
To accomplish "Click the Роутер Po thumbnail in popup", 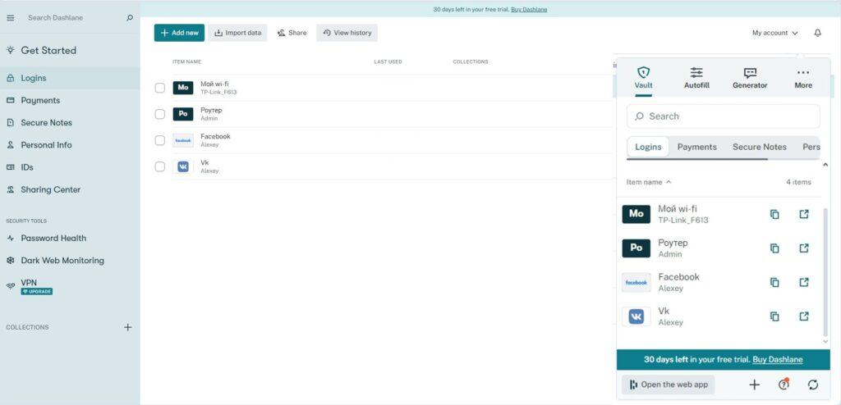I will [636, 248].
